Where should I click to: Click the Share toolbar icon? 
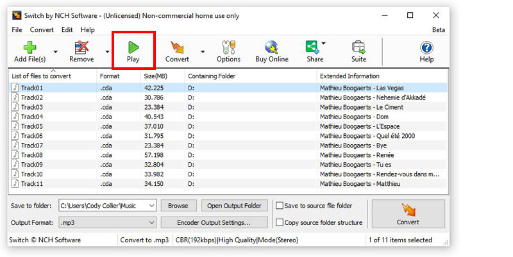[x=312, y=47]
